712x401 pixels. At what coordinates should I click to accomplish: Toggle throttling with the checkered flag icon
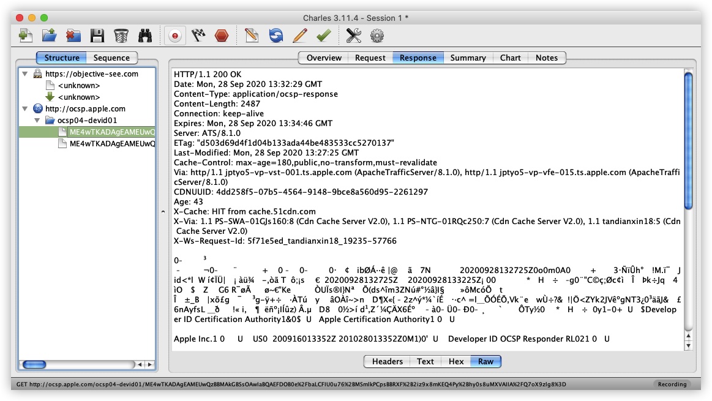pos(198,36)
